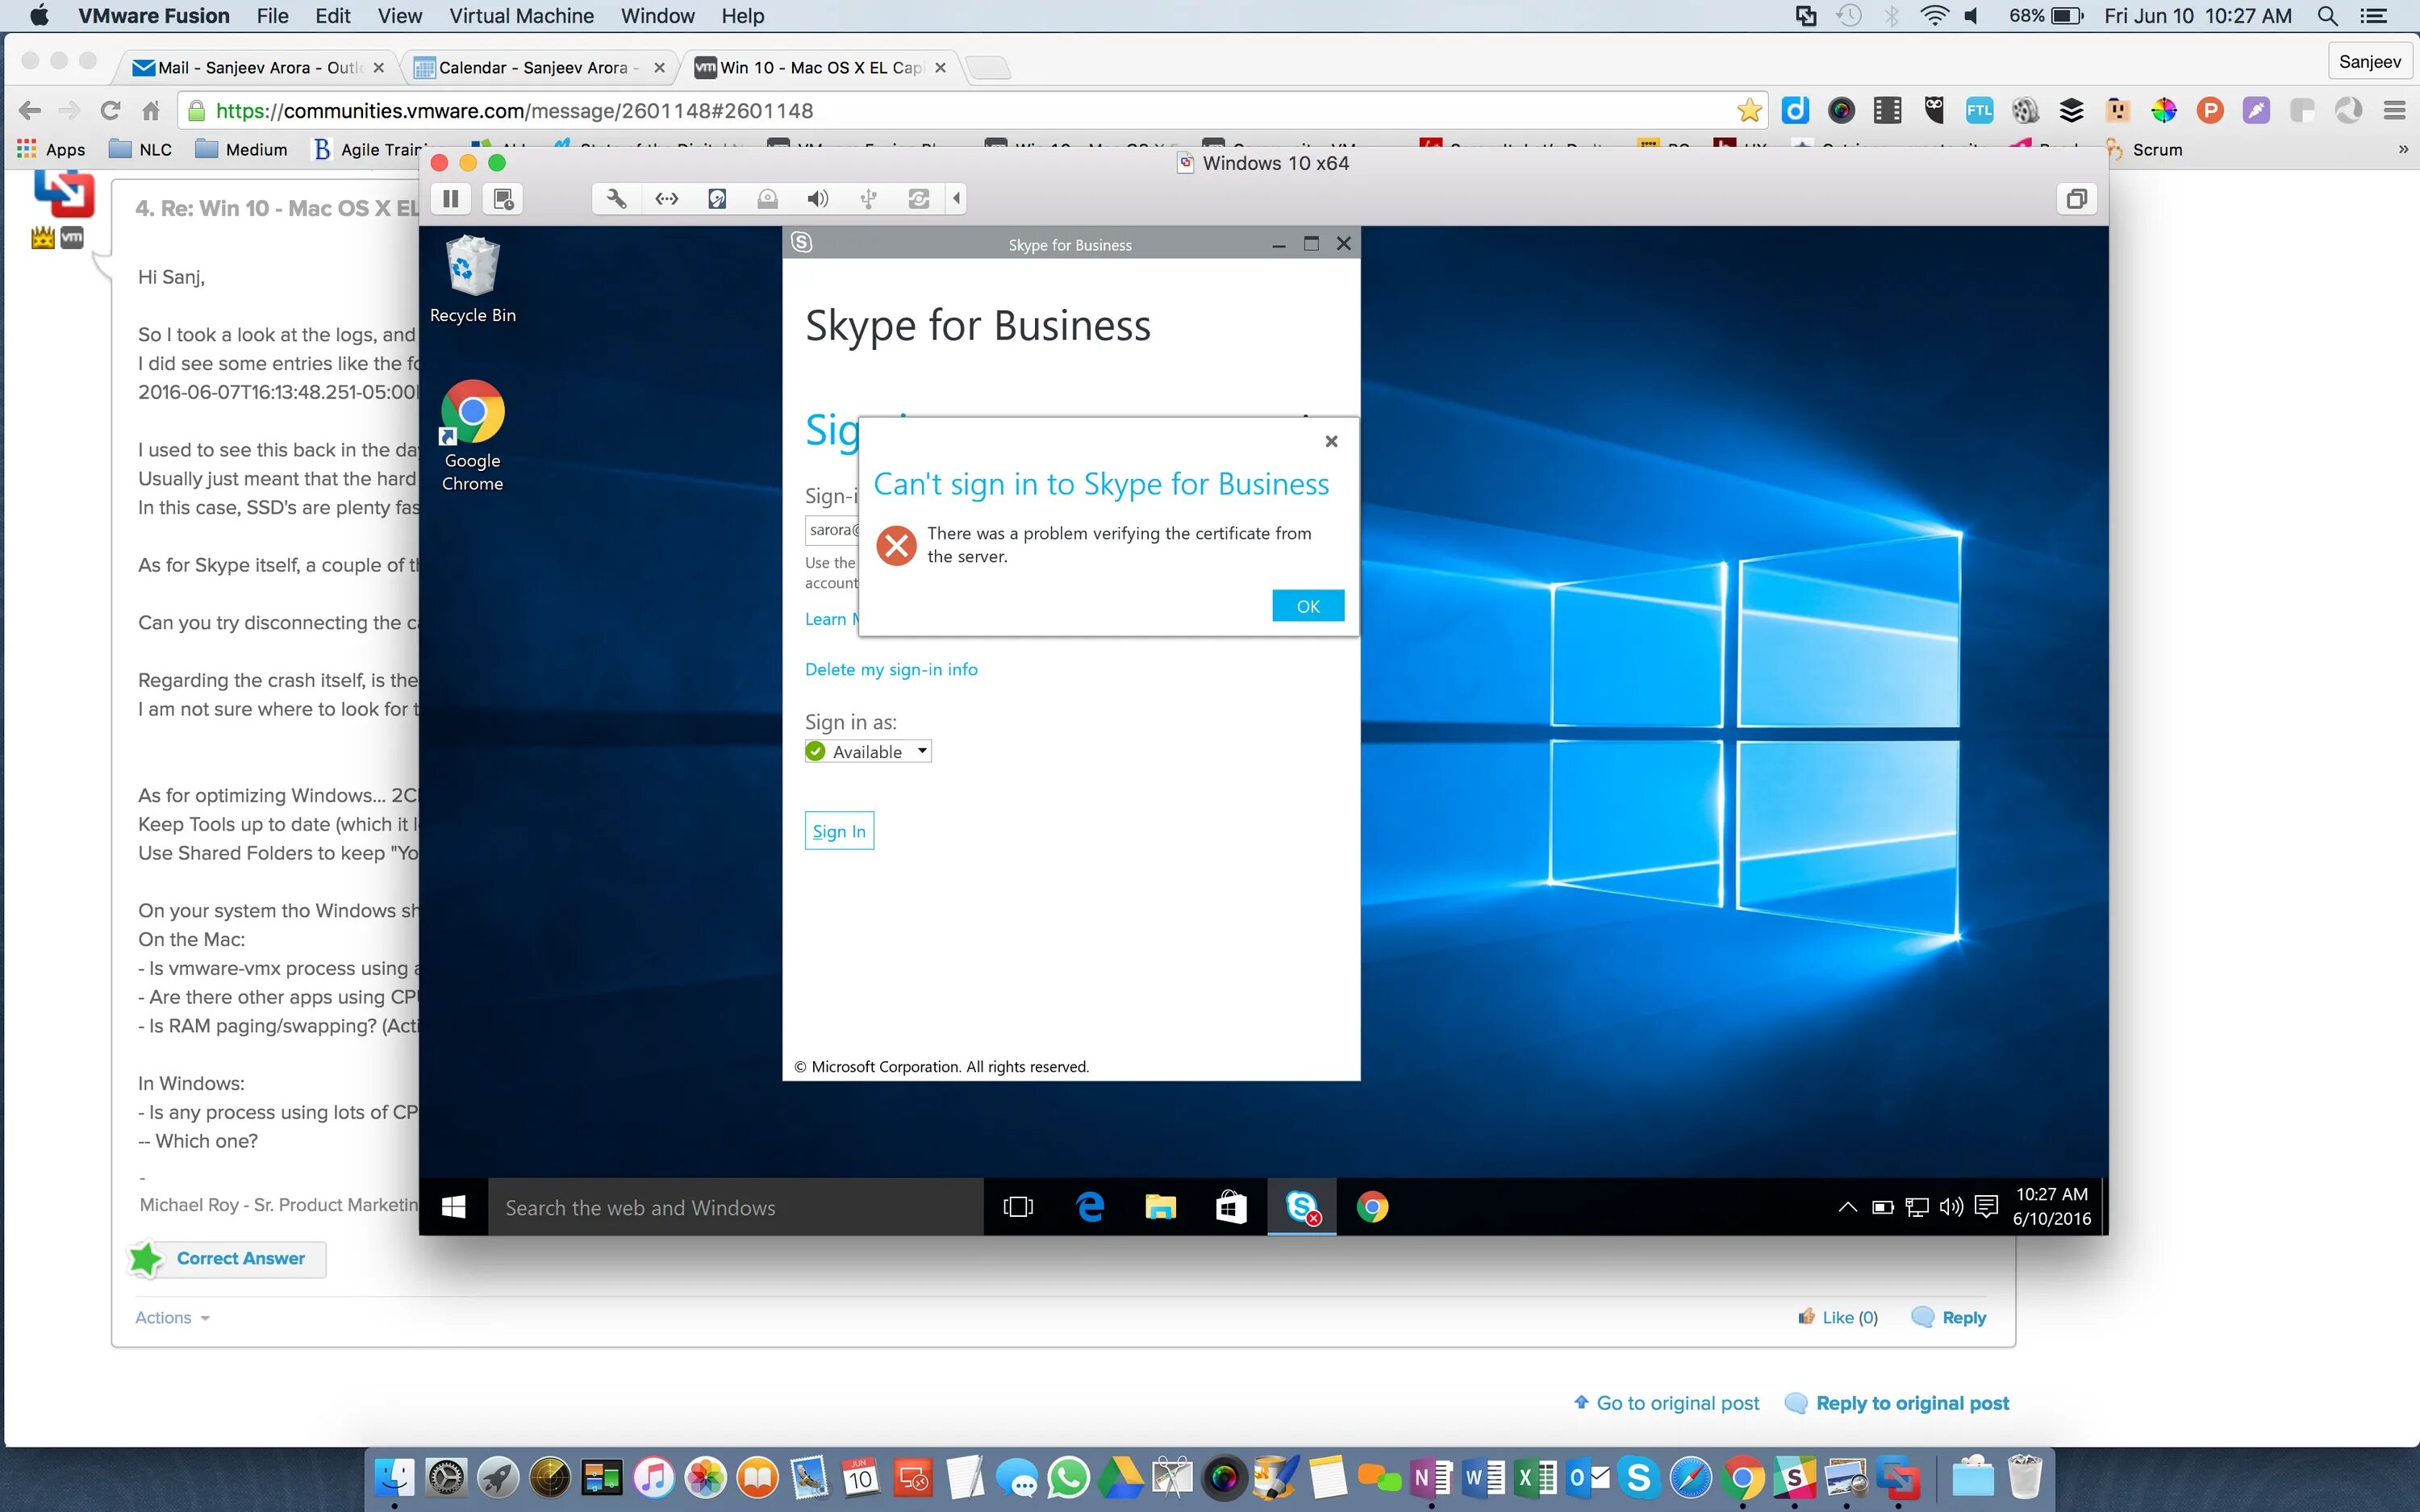Image resolution: width=2420 pixels, height=1512 pixels.
Task: Open the Chrome hamburger menu
Action: tap(2394, 111)
